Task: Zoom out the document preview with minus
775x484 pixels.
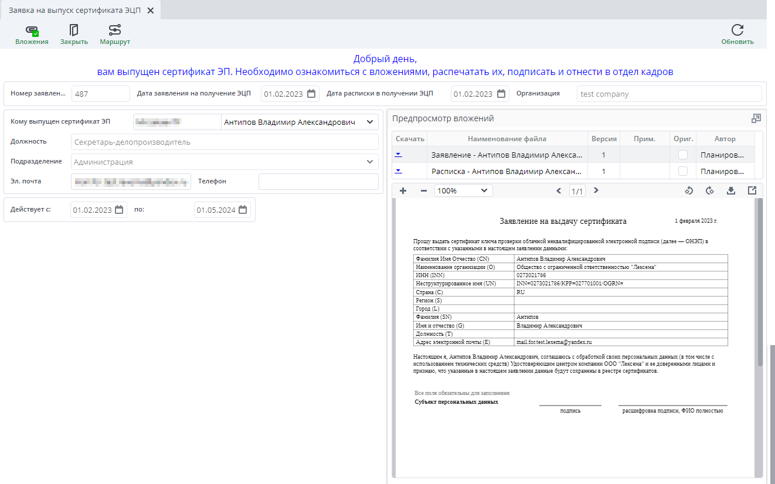Action: tap(424, 190)
